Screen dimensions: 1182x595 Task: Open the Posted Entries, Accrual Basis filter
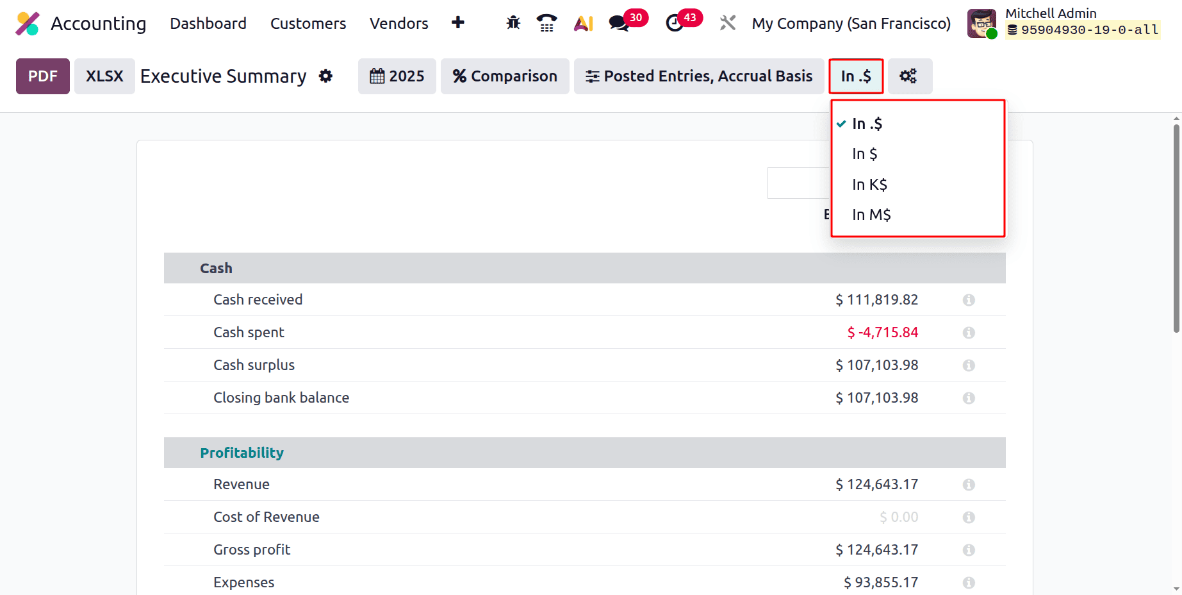tap(698, 76)
